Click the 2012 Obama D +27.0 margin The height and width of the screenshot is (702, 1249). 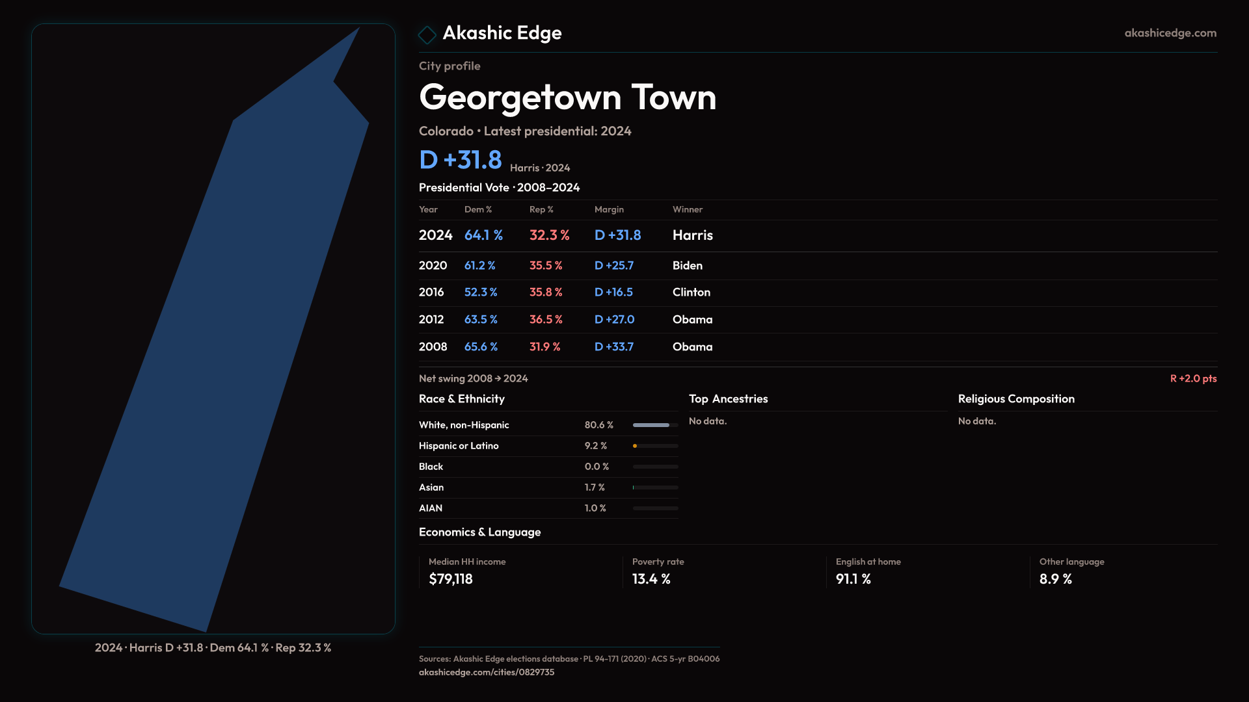614,319
